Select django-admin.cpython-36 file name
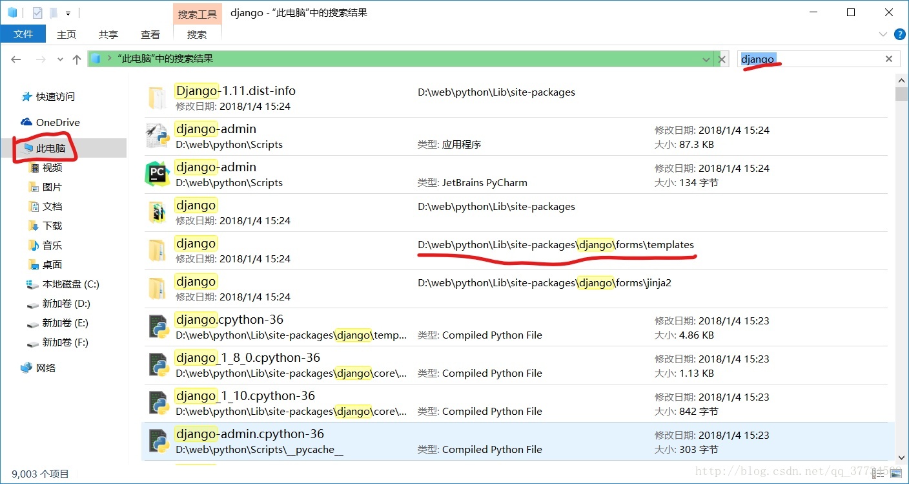Viewport: 909px width, 484px height. 249,434
